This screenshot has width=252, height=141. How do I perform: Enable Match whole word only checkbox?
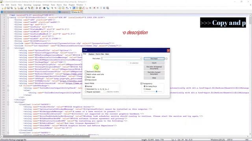click(86, 74)
